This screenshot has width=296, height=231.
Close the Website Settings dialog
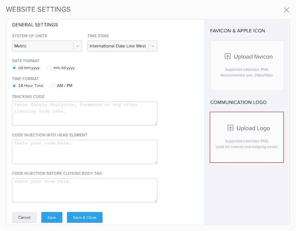[x=286, y=10]
